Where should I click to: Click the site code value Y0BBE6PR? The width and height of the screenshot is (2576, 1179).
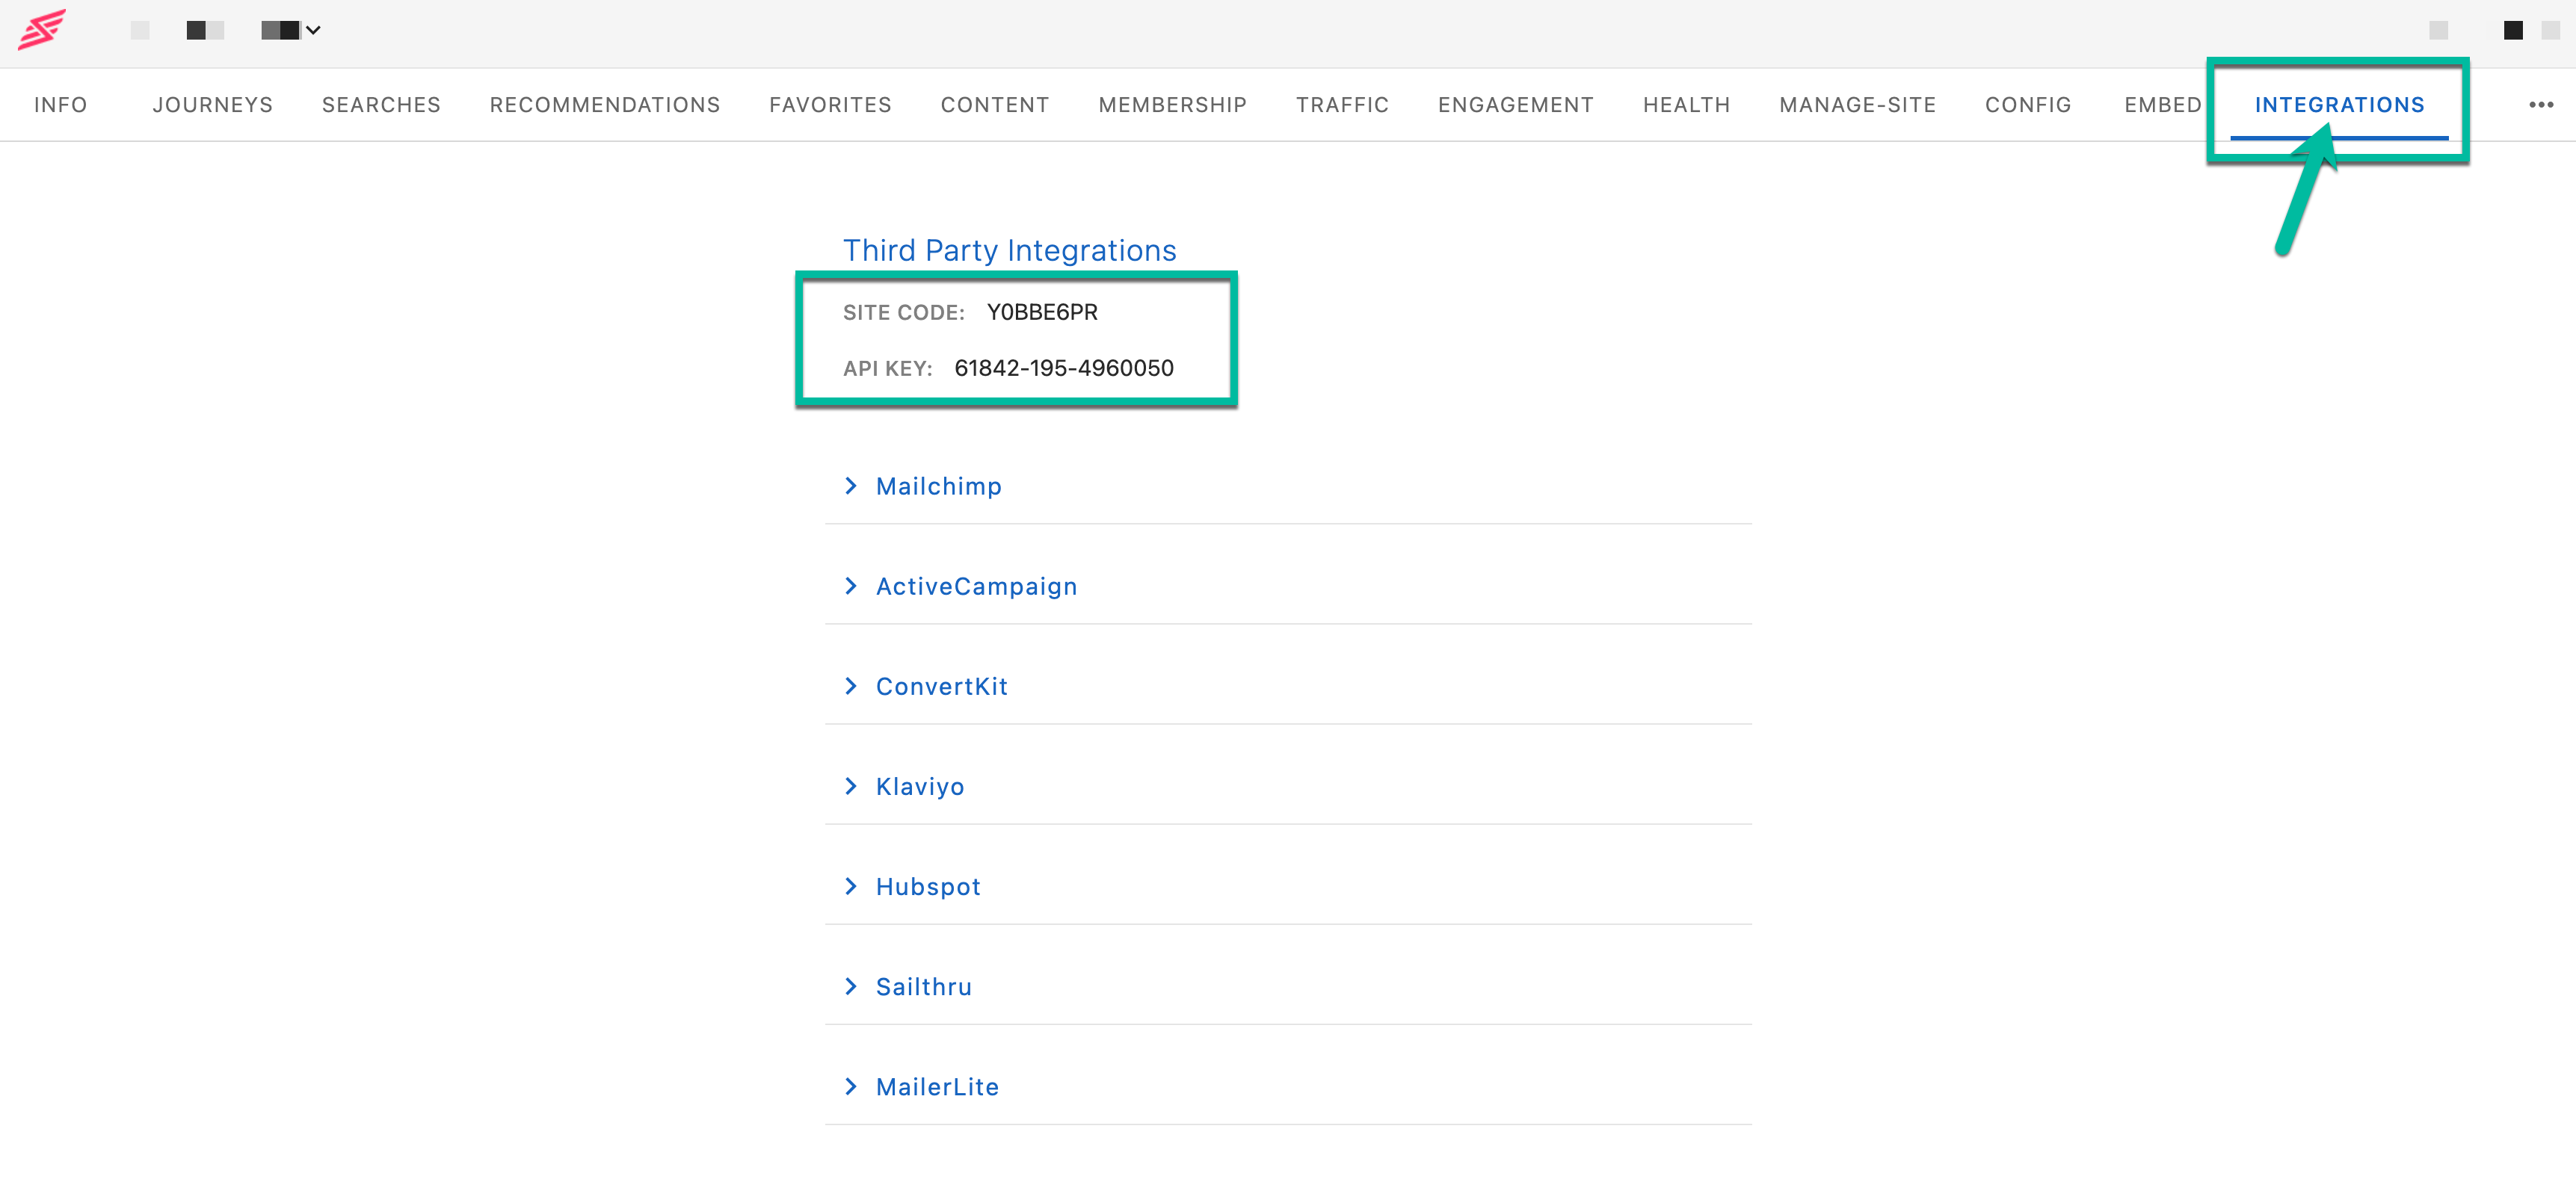1042,312
